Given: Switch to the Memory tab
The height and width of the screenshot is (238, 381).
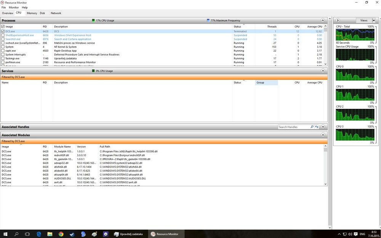Looking at the screenshot, I should click(x=32, y=13).
